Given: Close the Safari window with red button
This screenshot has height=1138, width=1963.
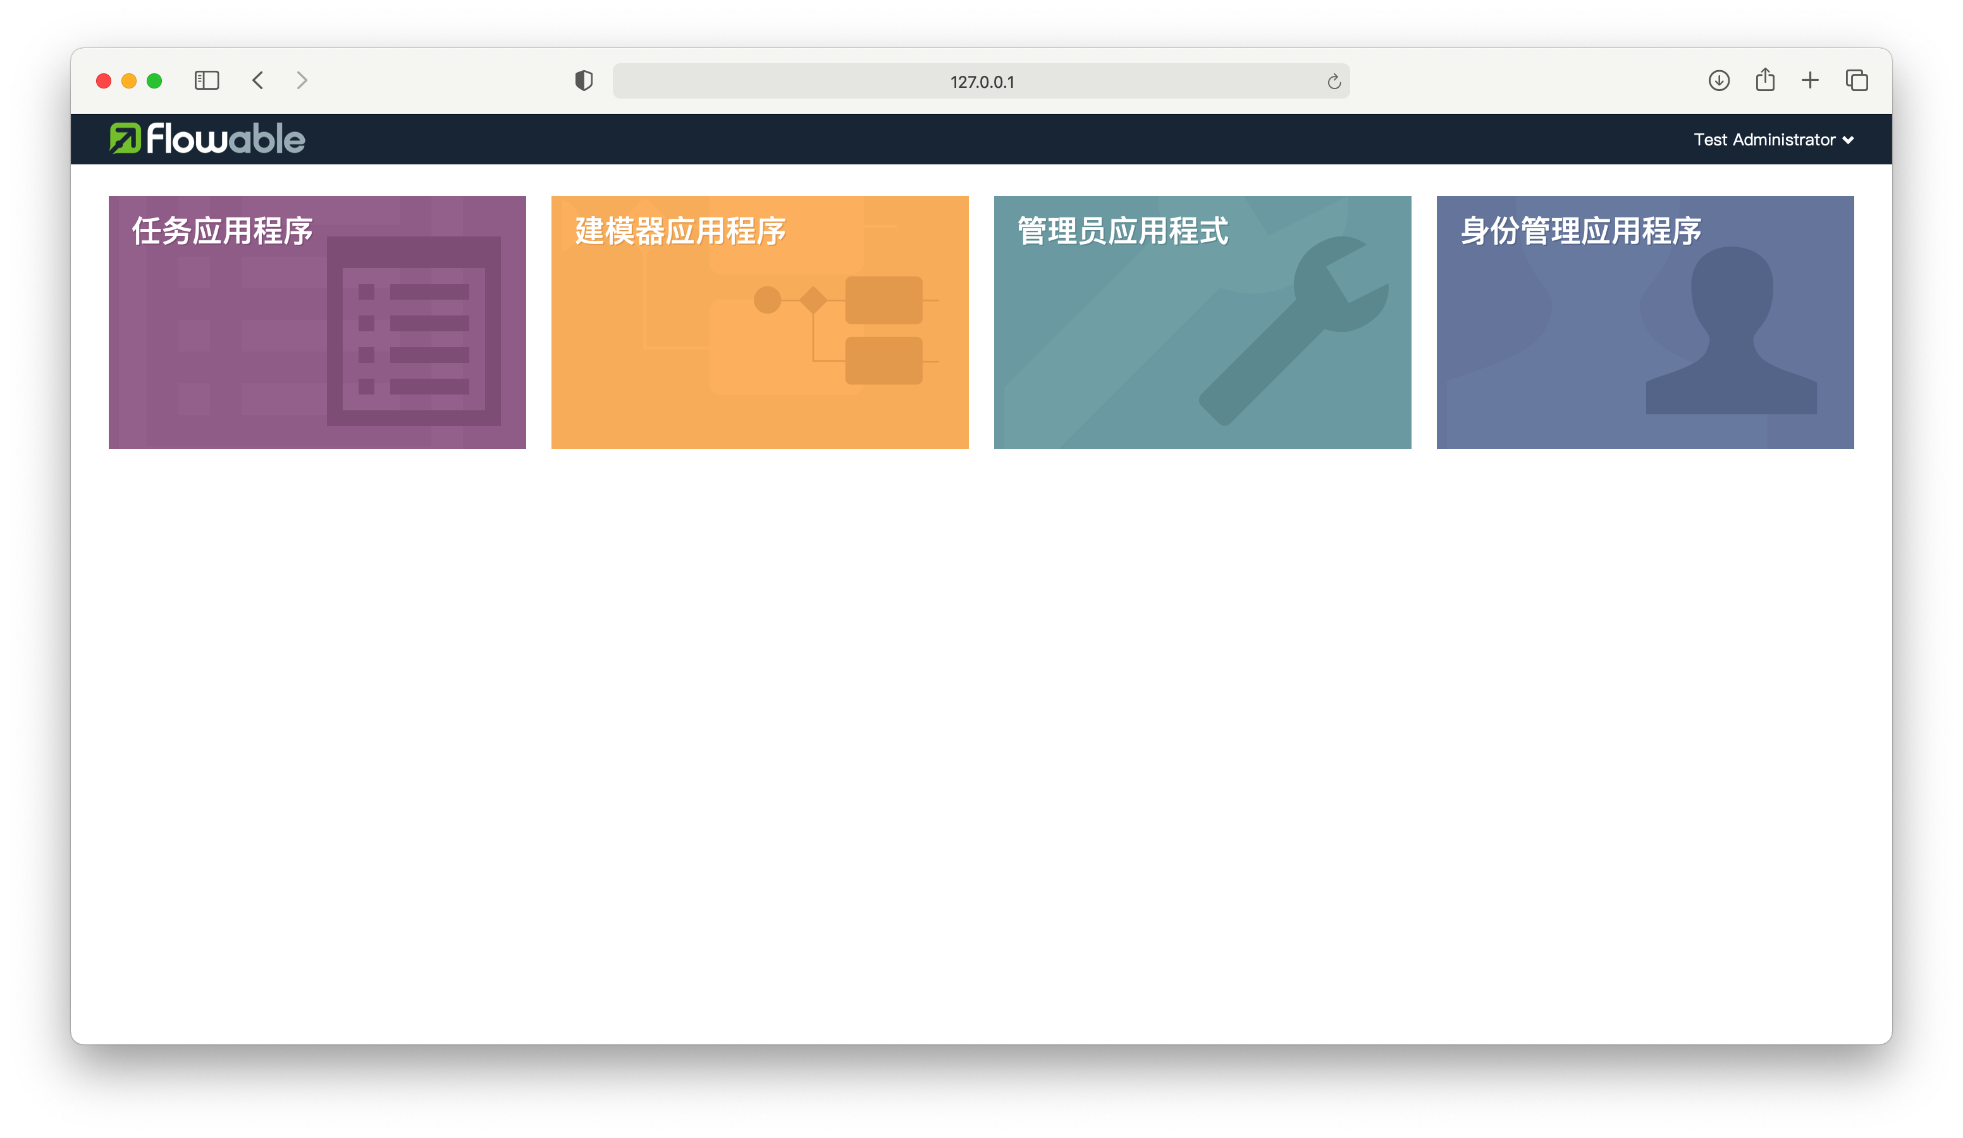Looking at the screenshot, I should [x=104, y=81].
